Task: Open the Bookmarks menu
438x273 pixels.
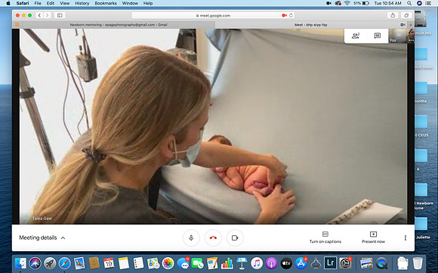Action: (x=106, y=3)
